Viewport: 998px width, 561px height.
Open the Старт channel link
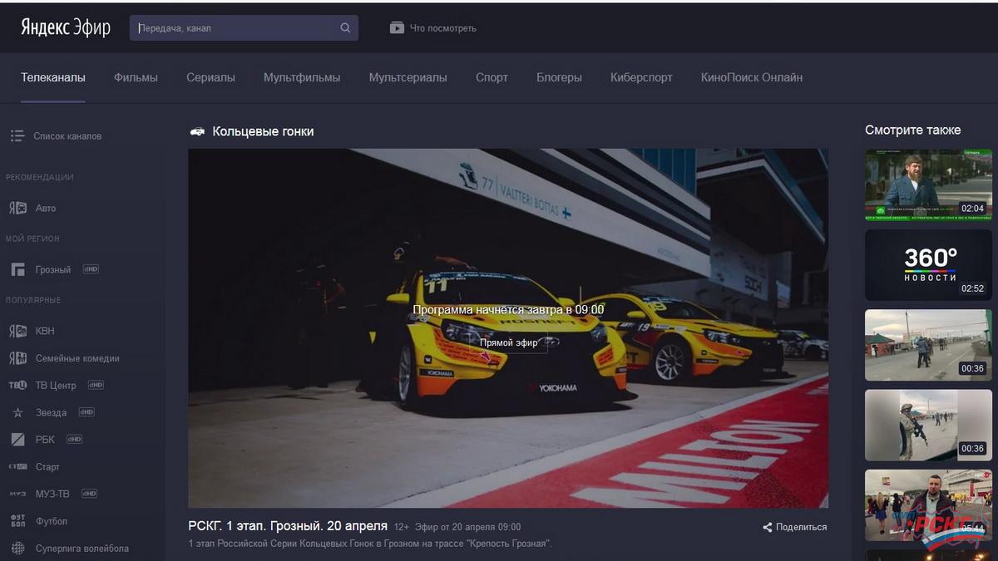click(x=47, y=467)
